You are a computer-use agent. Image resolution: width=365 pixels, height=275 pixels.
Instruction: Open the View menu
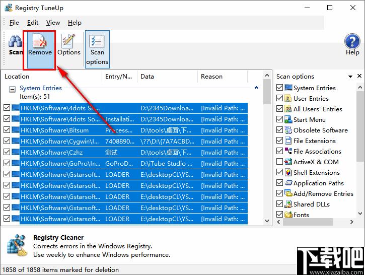pyautogui.click(x=53, y=23)
